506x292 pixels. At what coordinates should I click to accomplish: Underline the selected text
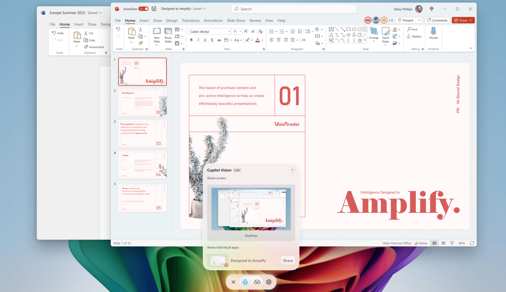205,40
